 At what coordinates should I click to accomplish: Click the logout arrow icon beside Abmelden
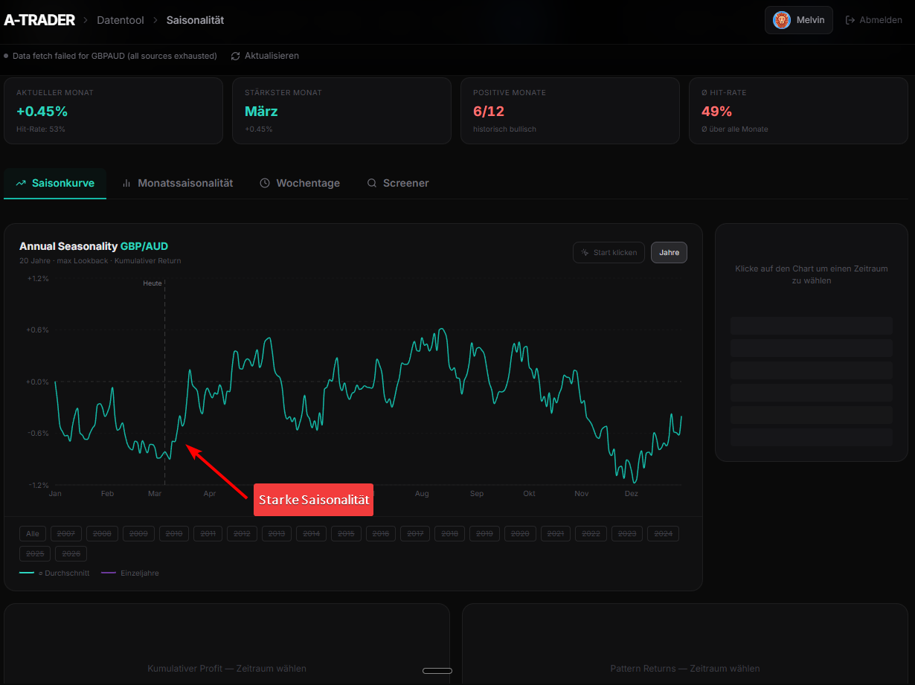pos(851,19)
